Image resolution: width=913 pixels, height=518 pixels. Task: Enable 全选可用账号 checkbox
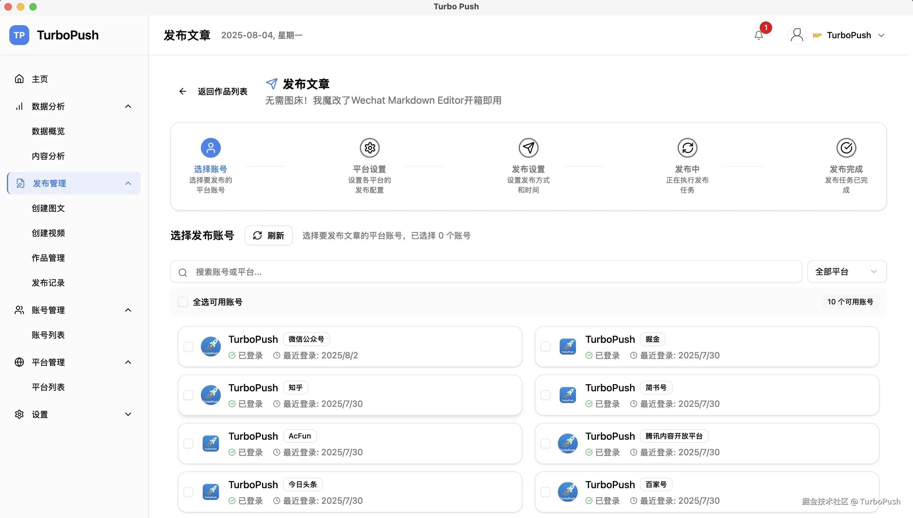click(x=183, y=301)
